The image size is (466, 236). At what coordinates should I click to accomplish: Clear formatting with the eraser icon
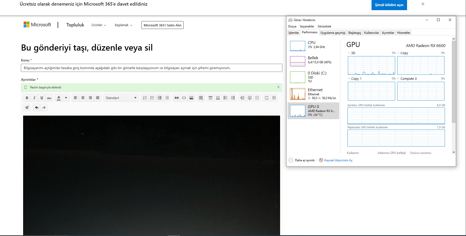point(27,107)
